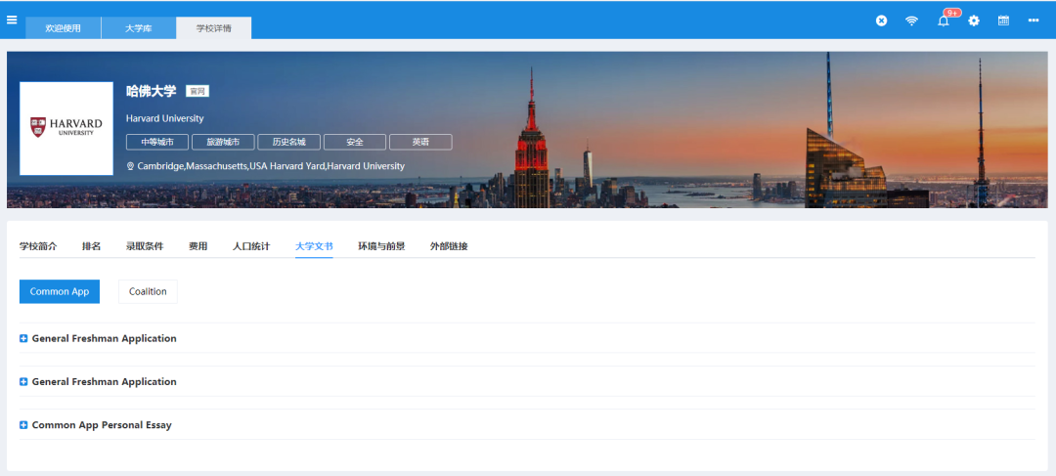
Task: Go to the 排名 section tab
Action: [92, 246]
